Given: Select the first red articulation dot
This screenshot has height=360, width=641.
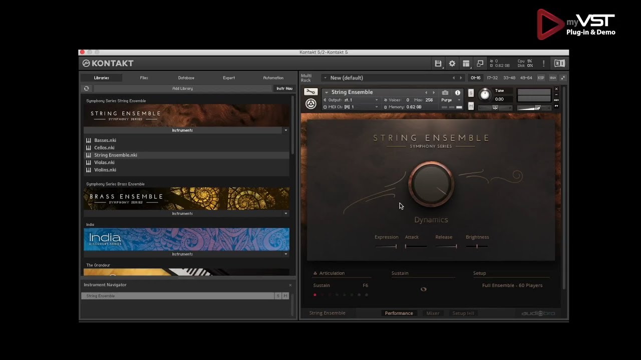Looking at the screenshot, I should (314, 295).
